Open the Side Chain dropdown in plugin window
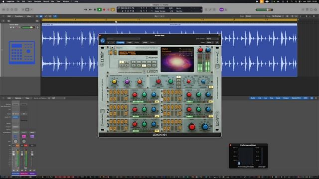This screenshot has width=319, height=179. click(212, 39)
